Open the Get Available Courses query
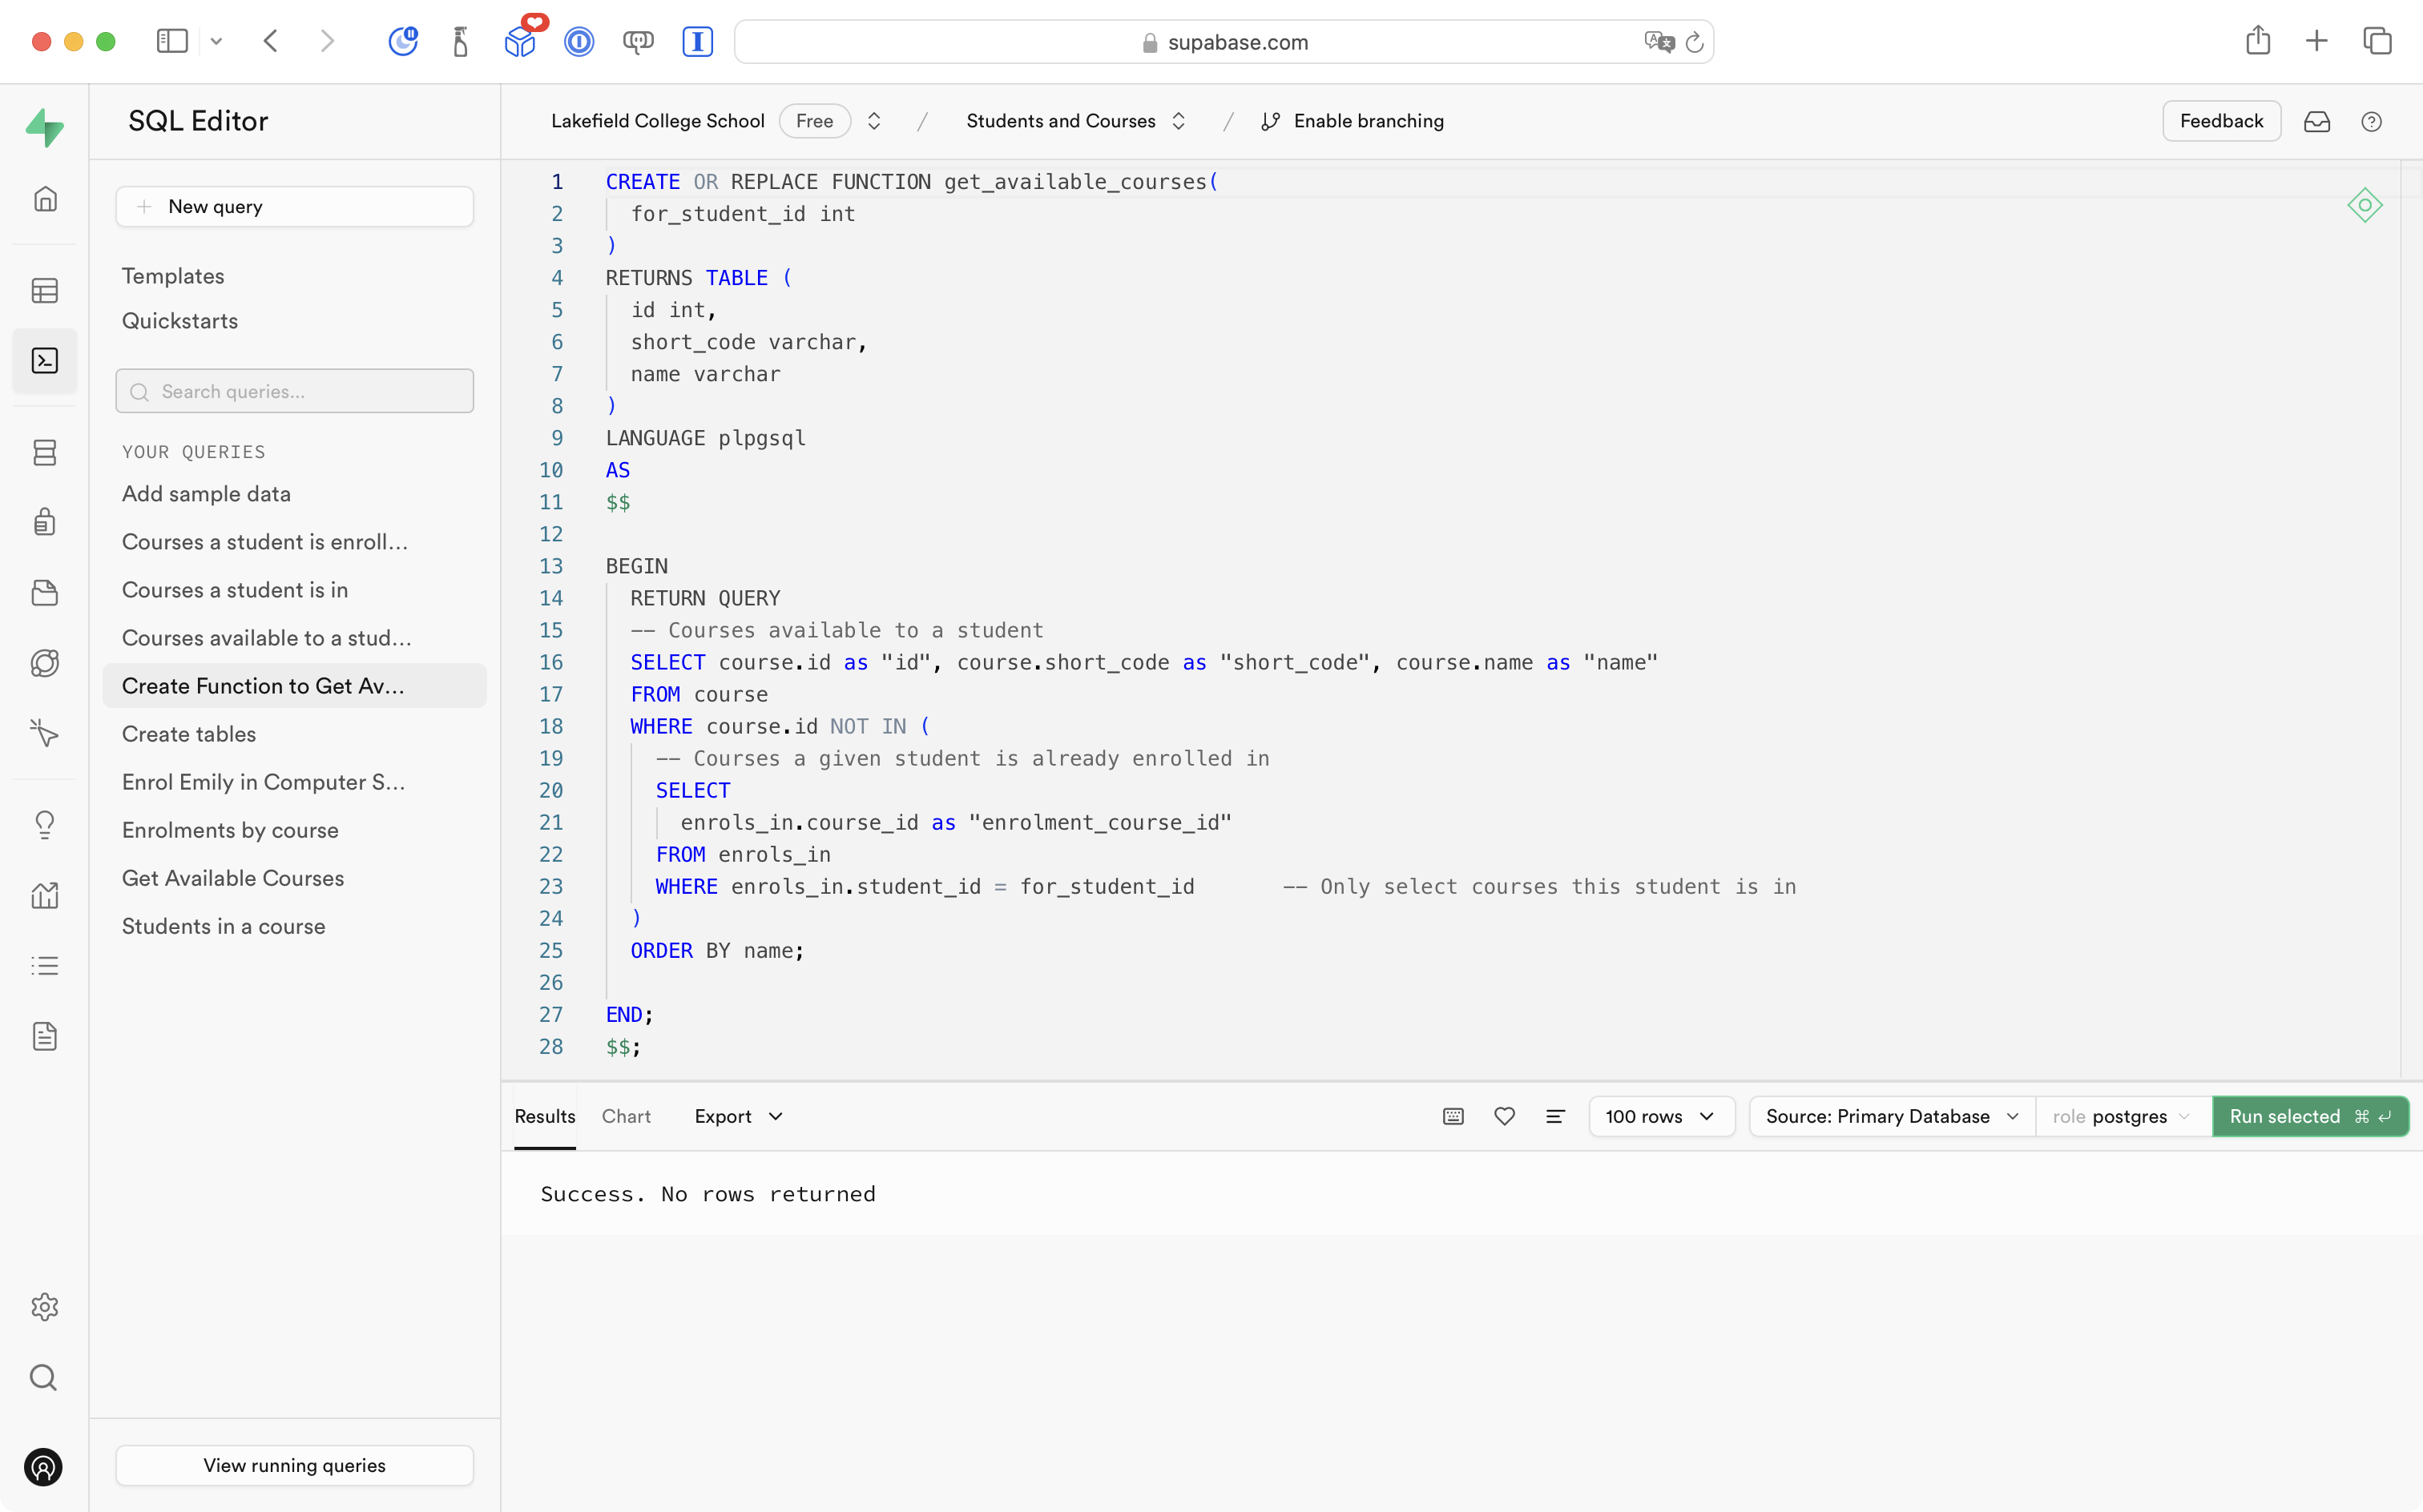This screenshot has width=2423, height=1512. (x=233, y=878)
